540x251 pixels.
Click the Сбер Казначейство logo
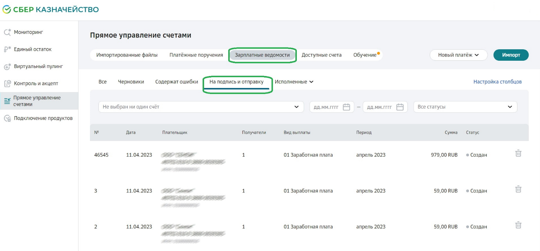pos(51,10)
